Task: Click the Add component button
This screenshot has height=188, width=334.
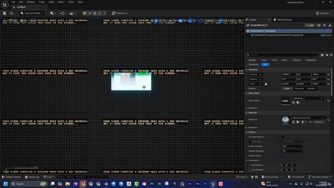Action: pyautogui.click(x=309, y=25)
